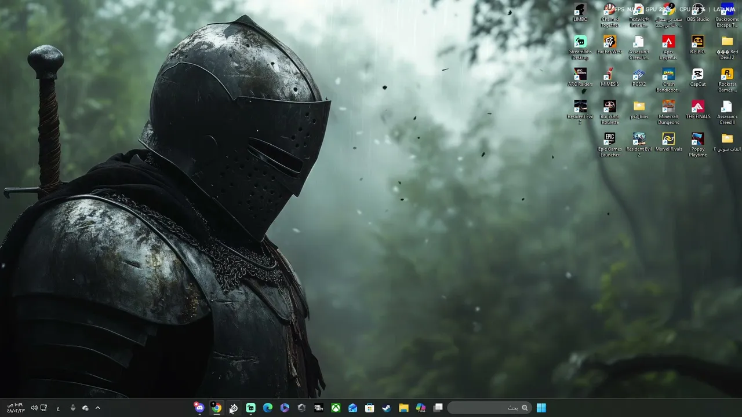Open Outlook from the taskbar
Screen dimensions: 742x417
tap(352, 408)
